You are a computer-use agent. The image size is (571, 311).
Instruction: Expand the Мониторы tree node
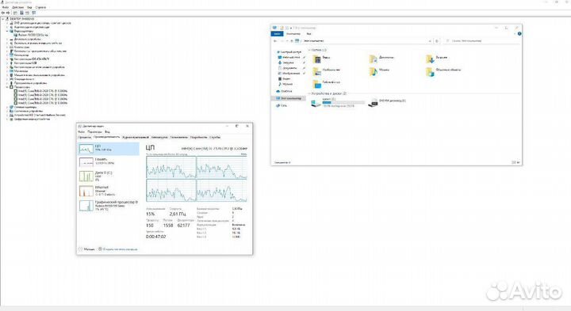[x=7, y=71]
